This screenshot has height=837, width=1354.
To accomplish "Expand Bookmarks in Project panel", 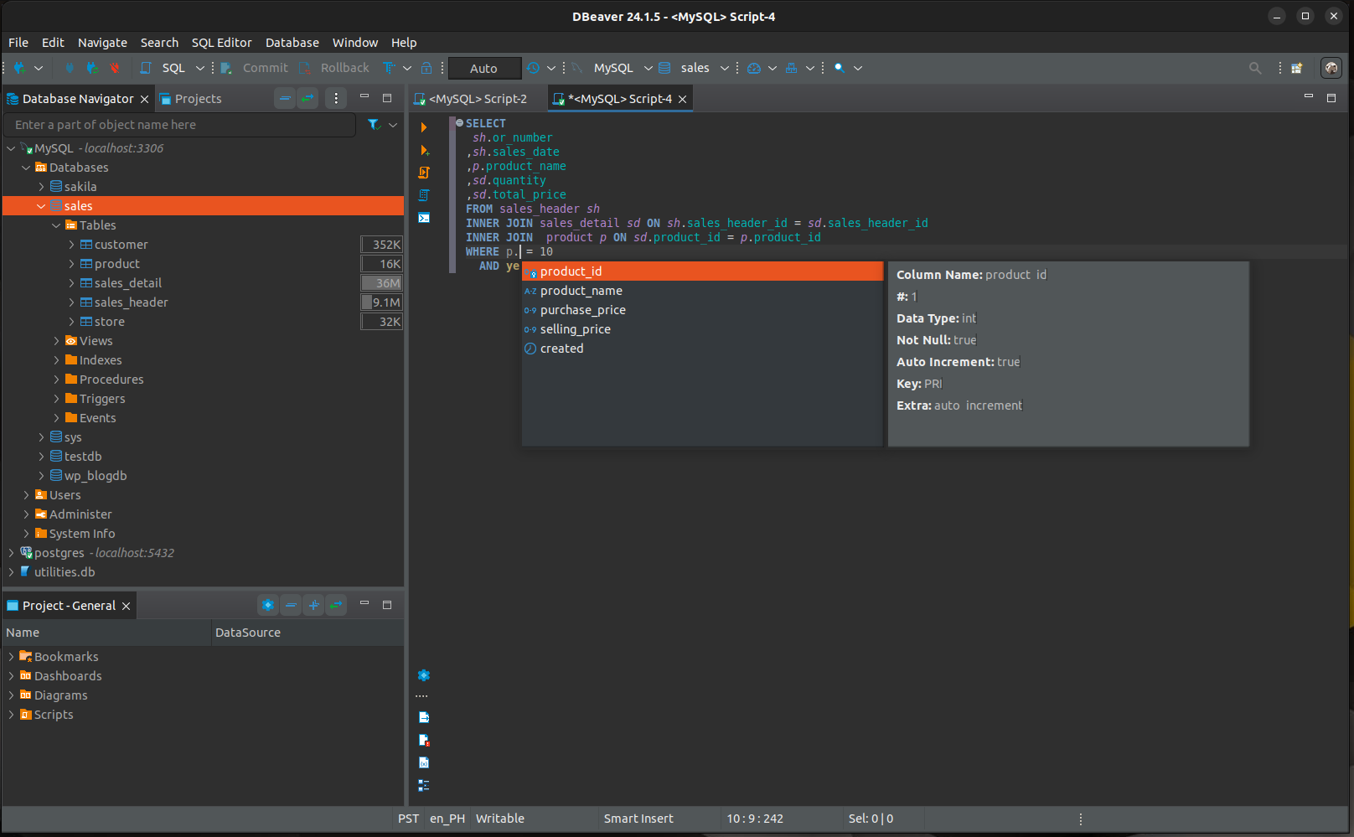I will pyautogui.click(x=11, y=657).
